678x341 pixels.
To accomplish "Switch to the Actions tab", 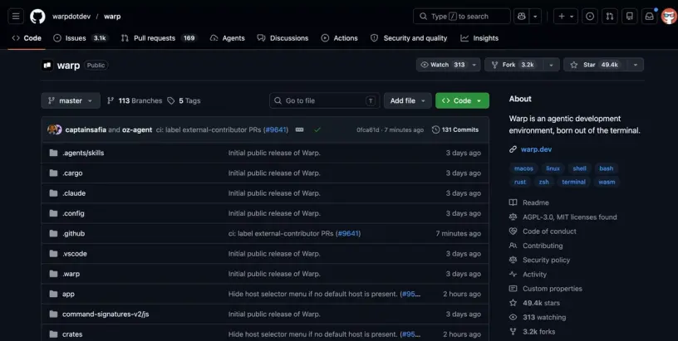I will point(340,38).
